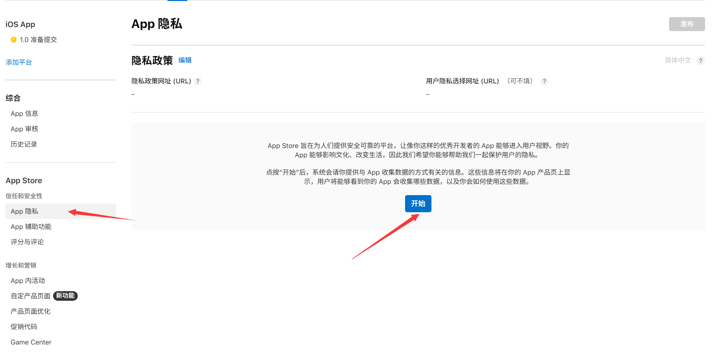Open App 辅助功能 page

tap(31, 227)
